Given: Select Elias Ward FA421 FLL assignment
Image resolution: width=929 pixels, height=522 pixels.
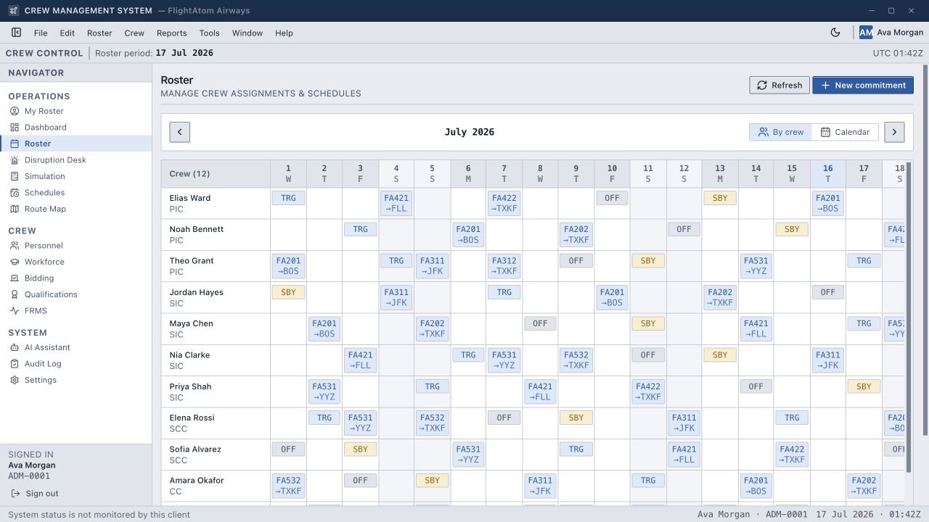Looking at the screenshot, I should (396, 203).
